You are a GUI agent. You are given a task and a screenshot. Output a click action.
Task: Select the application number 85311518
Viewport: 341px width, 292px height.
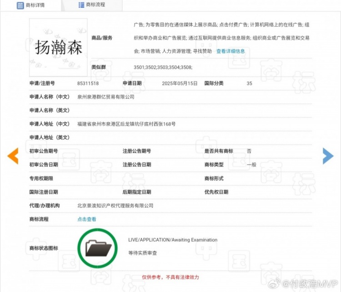click(x=88, y=83)
